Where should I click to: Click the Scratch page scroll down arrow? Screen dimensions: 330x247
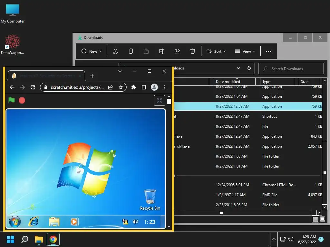pyautogui.click(x=169, y=227)
